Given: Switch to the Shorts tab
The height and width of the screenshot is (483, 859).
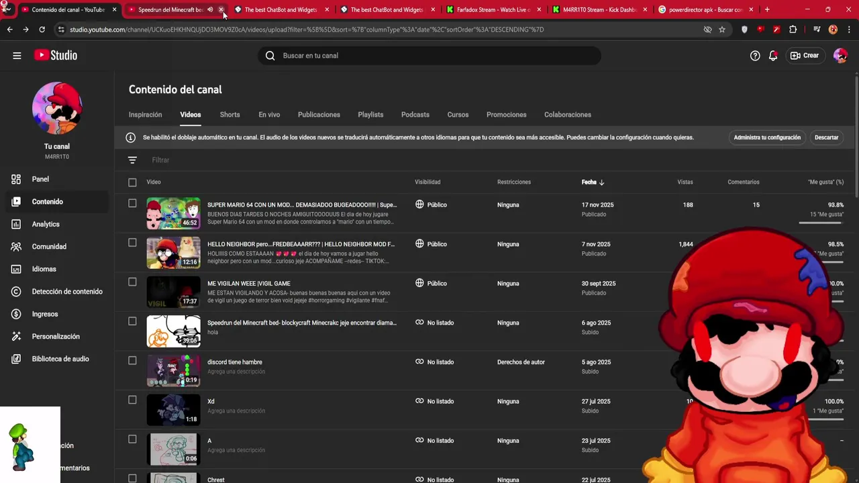Looking at the screenshot, I should click(230, 115).
